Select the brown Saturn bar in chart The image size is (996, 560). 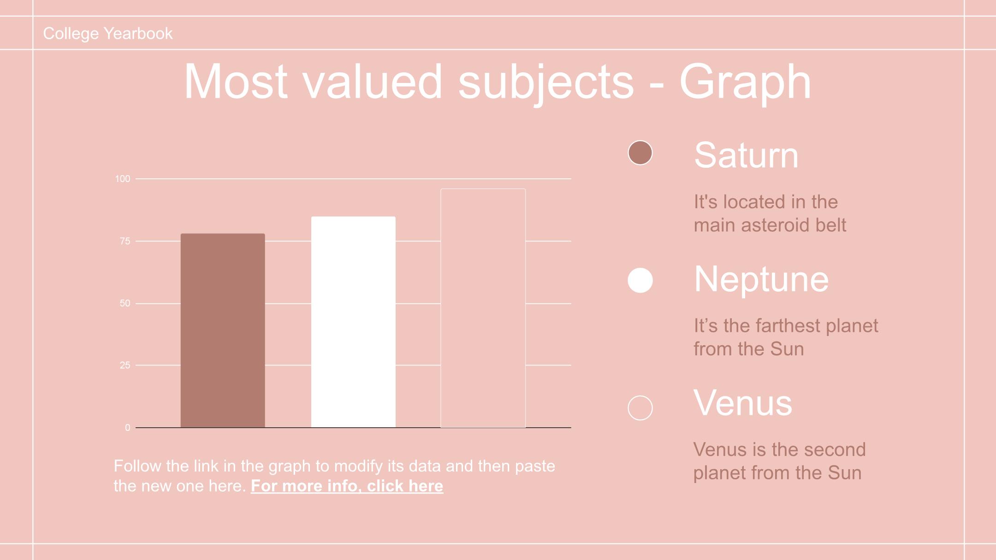pos(223,330)
